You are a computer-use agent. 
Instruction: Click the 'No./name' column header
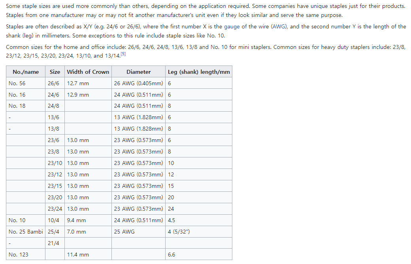(x=26, y=72)
